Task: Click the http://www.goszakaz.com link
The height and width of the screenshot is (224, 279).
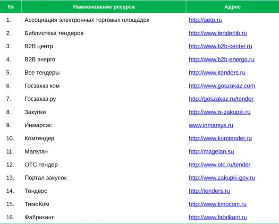Action: 222,86
